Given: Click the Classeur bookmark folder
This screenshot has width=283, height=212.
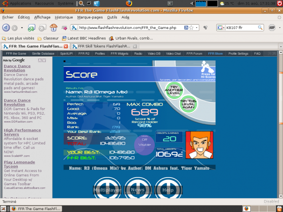Looking at the screenshot, I should (x=48, y=38).
